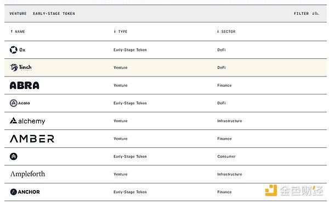329x202 pixels.
Task: Open the Anchor logo entry
Action: tap(25, 192)
